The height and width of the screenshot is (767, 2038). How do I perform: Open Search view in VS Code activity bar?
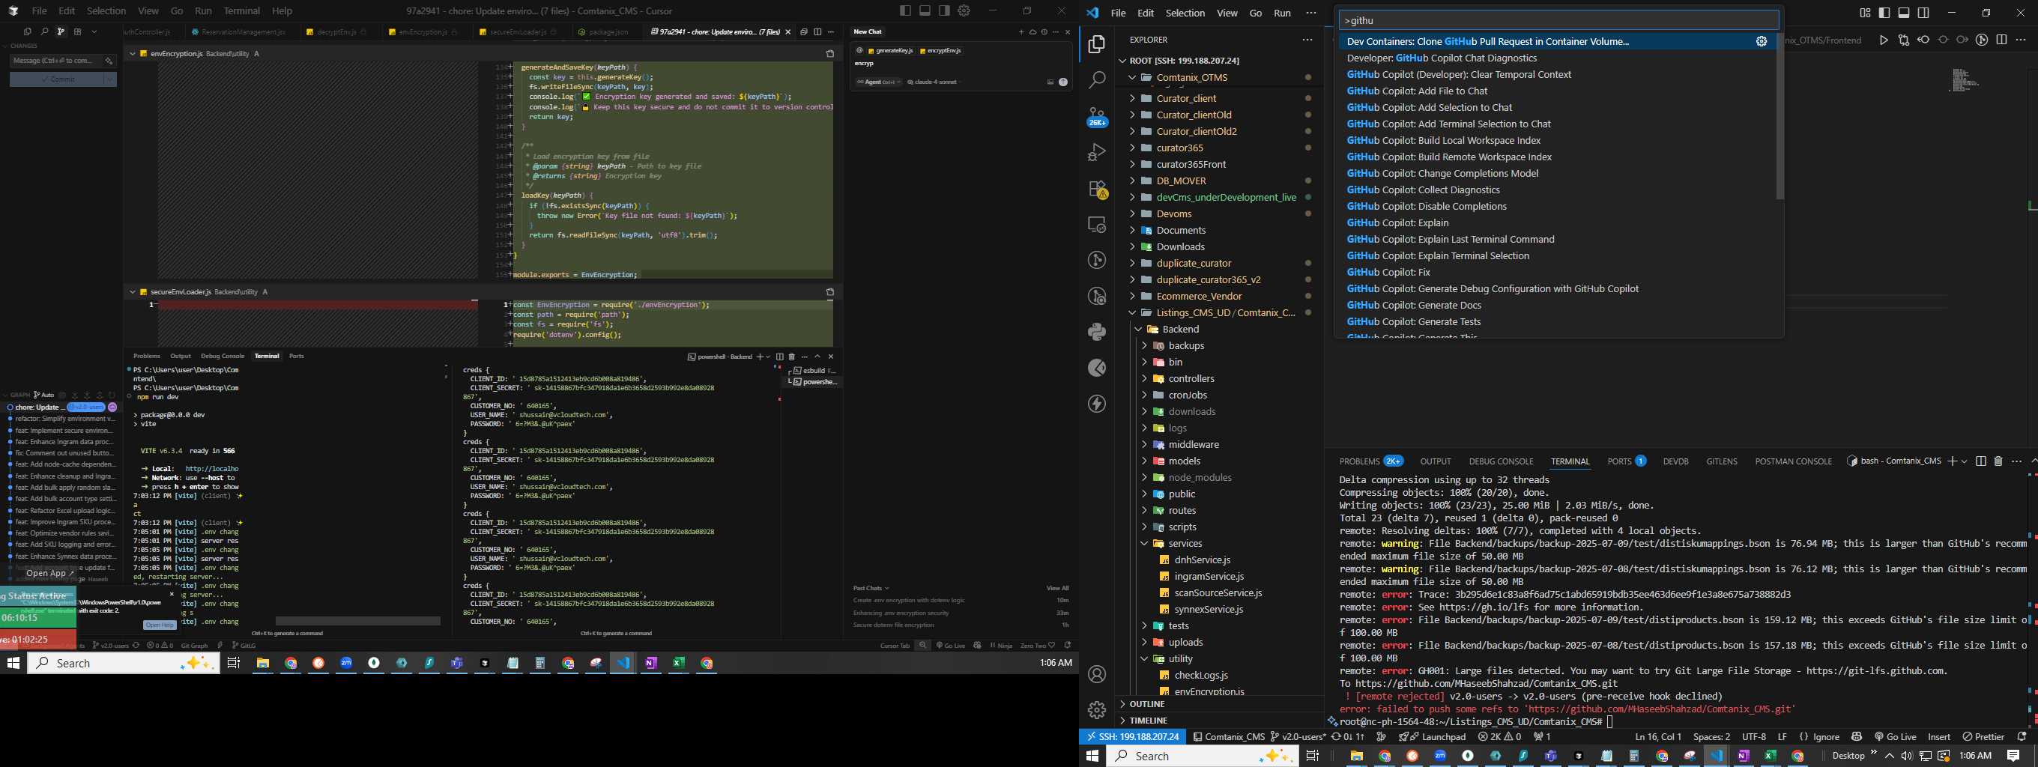[1096, 80]
